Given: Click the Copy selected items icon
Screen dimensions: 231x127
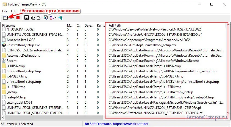Looking at the screenshot, I should click(x=33, y=18).
